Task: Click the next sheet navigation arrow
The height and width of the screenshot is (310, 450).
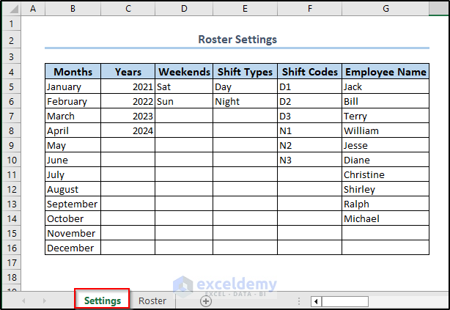Action: (x=44, y=301)
